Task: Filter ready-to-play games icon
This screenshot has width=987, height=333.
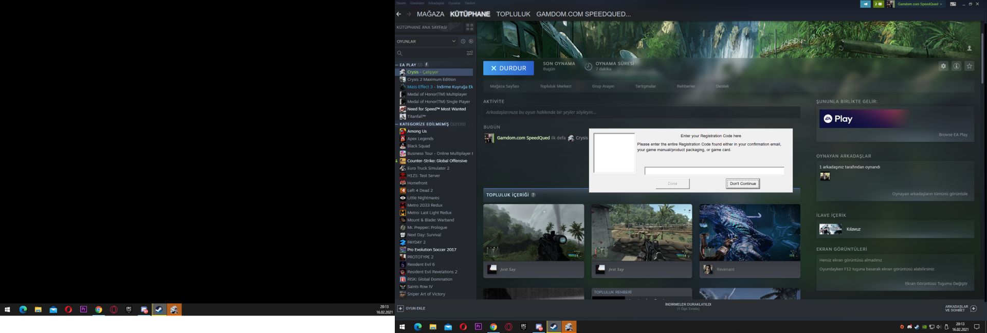Action: 471,41
